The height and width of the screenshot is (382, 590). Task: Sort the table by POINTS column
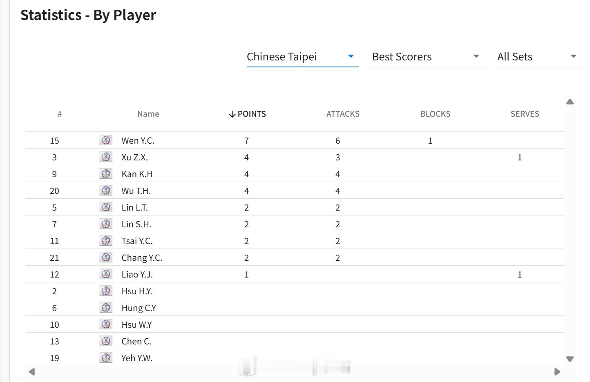click(247, 114)
